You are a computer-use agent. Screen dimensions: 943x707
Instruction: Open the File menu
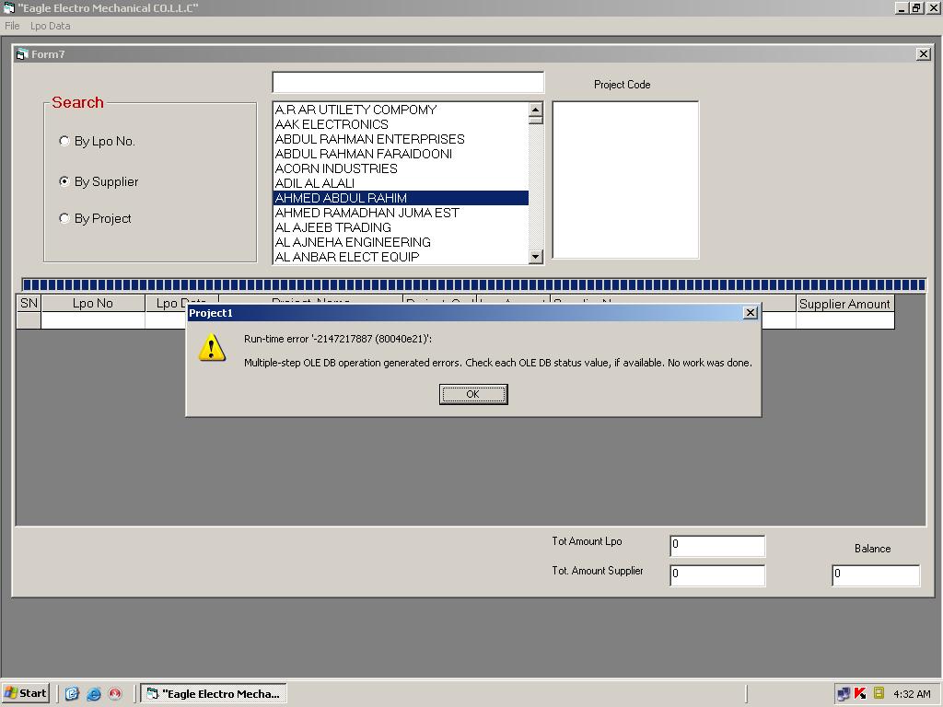point(12,26)
